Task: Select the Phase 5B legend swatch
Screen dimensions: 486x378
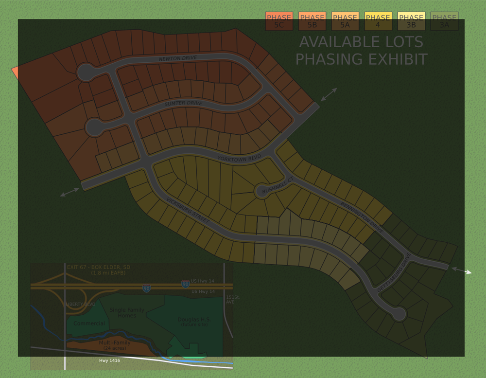Action: click(x=312, y=21)
